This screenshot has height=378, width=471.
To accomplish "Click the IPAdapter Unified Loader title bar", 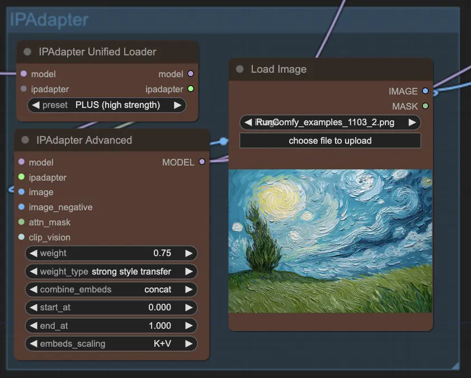I will click(x=107, y=52).
